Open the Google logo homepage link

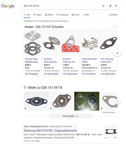pyautogui.click(x=8, y=6)
